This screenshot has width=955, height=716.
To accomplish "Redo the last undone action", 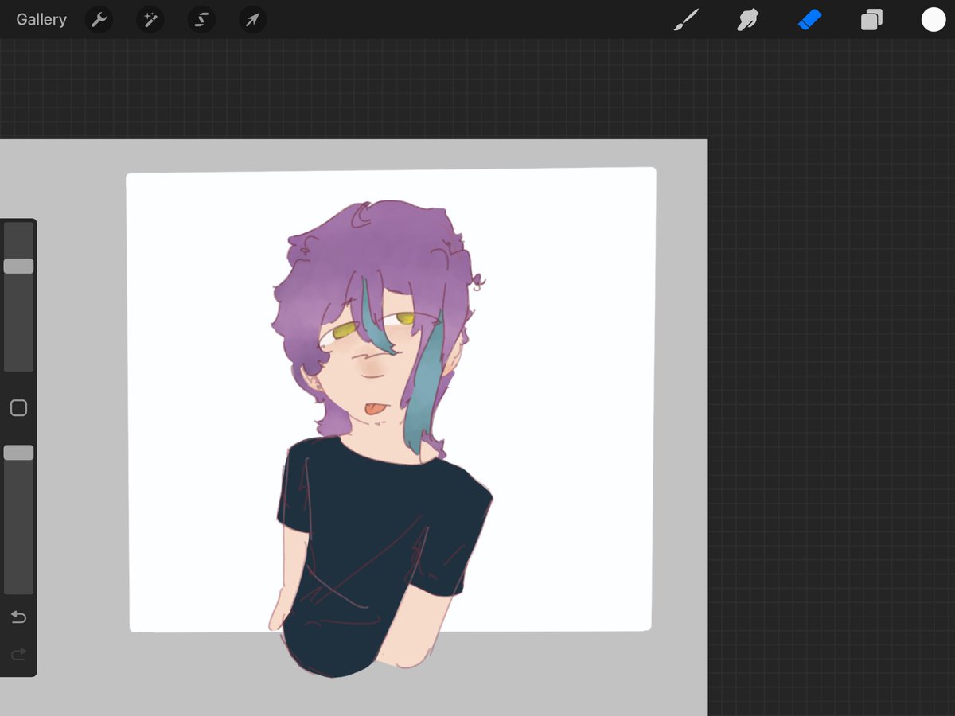I will tap(18, 654).
